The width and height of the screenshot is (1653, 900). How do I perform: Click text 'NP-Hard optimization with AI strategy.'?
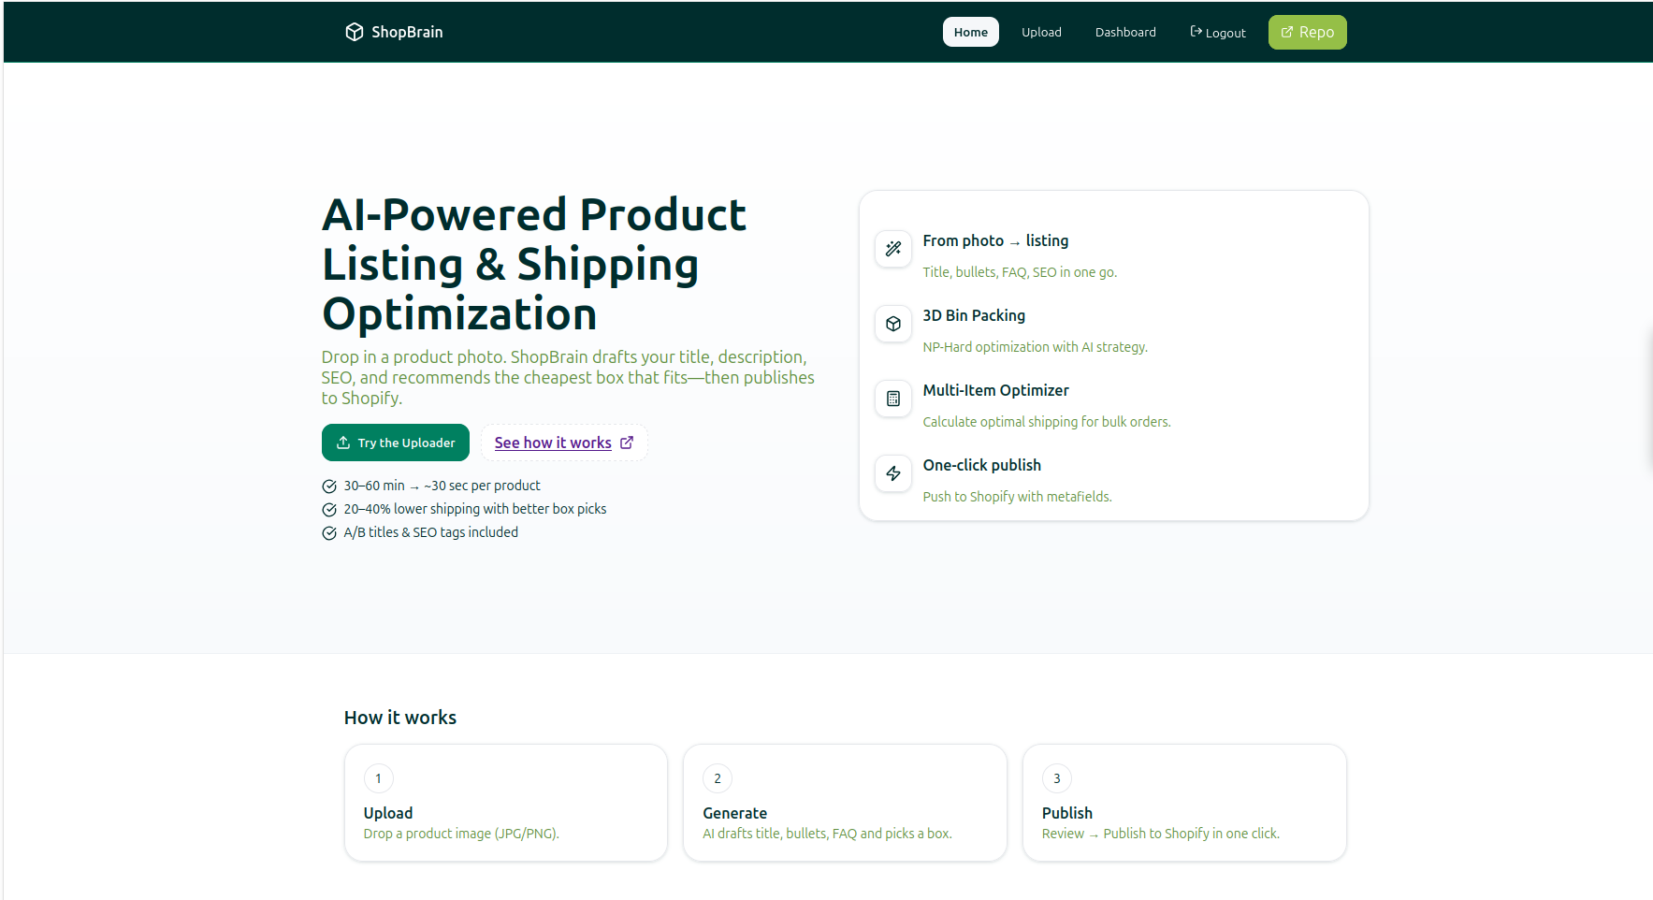pyautogui.click(x=1035, y=347)
